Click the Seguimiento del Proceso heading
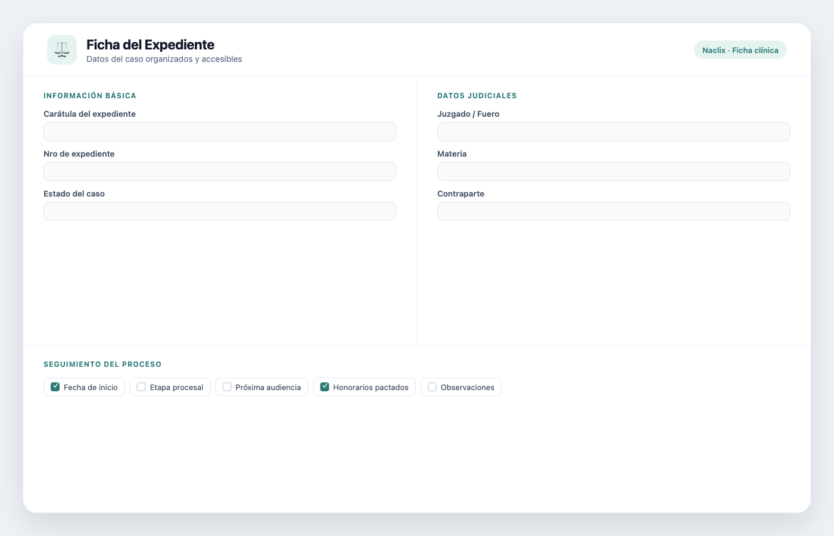 102,364
